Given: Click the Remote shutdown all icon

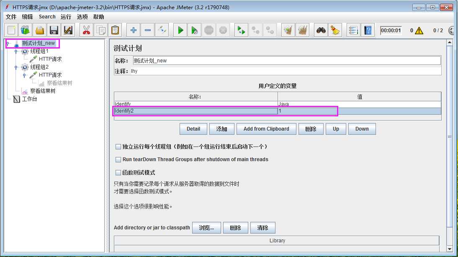Looking at the screenshot, I should (x=270, y=30).
